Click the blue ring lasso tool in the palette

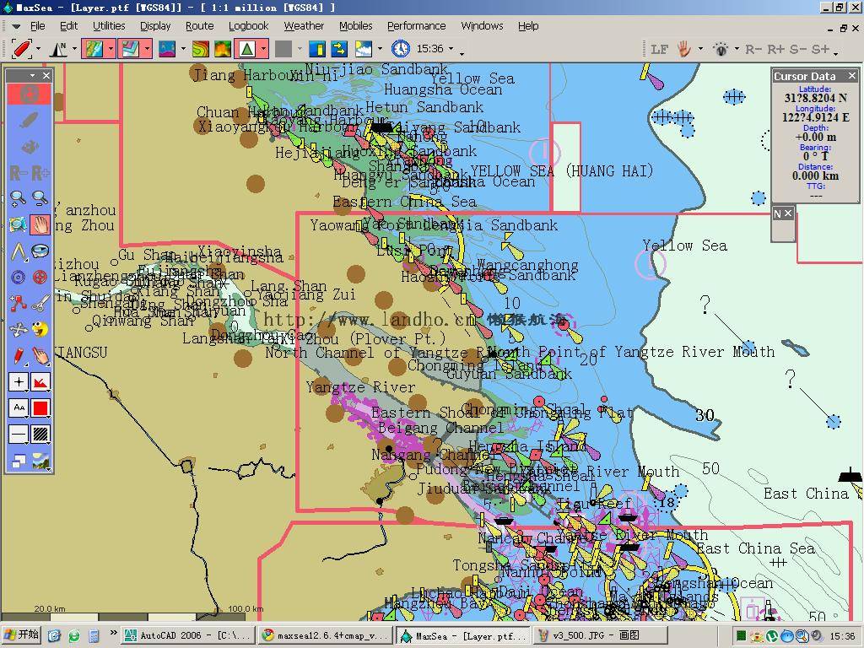click(x=40, y=251)
